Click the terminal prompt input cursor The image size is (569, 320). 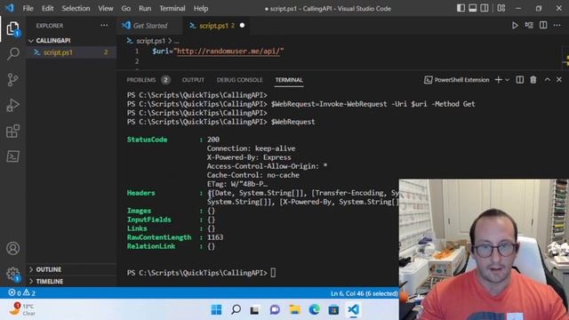pyautogui.click(x=273, y=273)
